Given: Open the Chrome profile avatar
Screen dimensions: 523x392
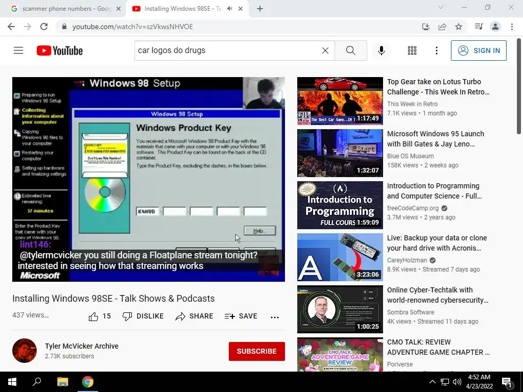Looking at the screenshot, I should [x=495, y=27].
